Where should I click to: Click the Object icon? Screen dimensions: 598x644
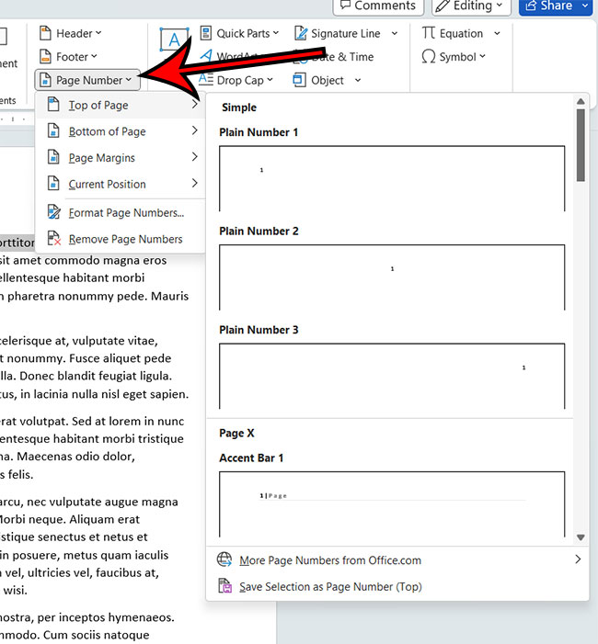299,80
